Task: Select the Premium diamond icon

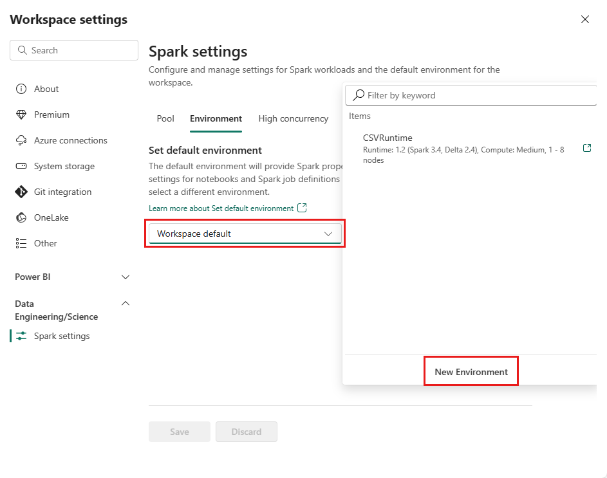Action: pyautogui.click(x=21, y=115)
